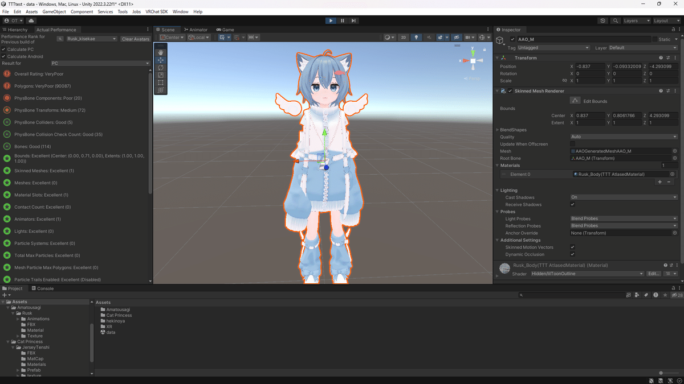Click the Clear Avatars button

tap(135, 39)
